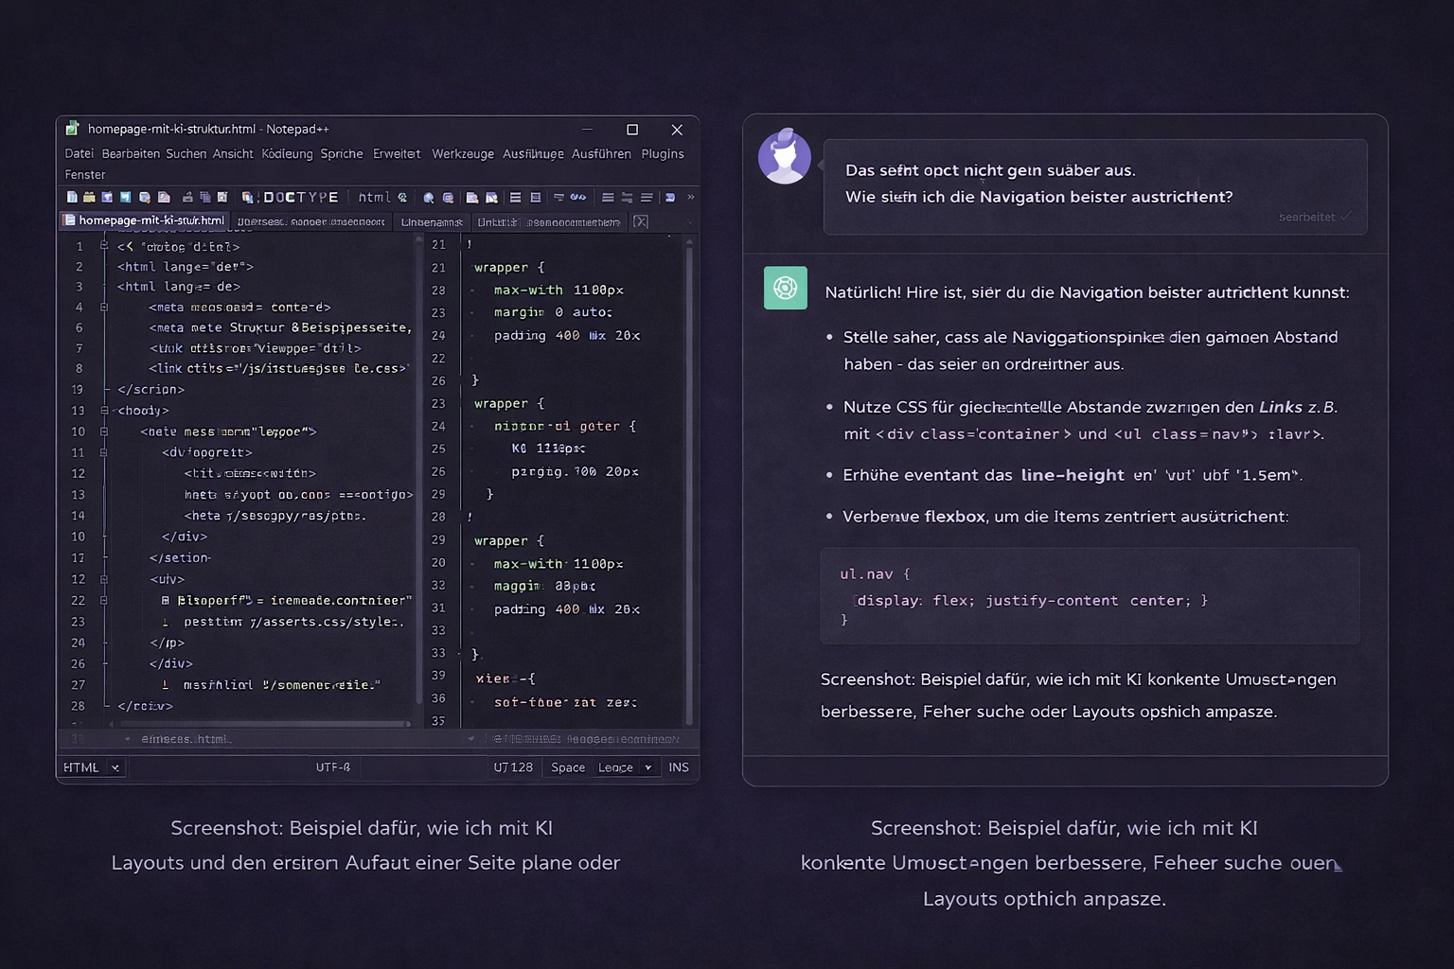
Task: Click the toolbar overflow double-chevron icon
Action: (x=690, y=198)
